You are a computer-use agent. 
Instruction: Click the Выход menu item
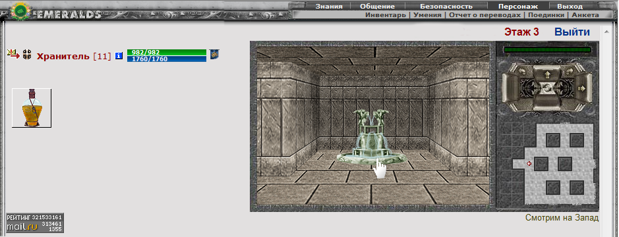[x=570, y=7]
